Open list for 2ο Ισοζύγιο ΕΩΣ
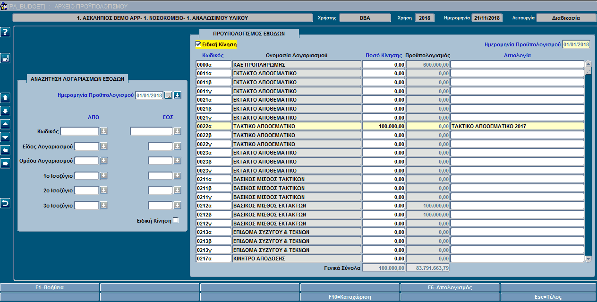This screenshot has width=597, height=302. [178, 190]
